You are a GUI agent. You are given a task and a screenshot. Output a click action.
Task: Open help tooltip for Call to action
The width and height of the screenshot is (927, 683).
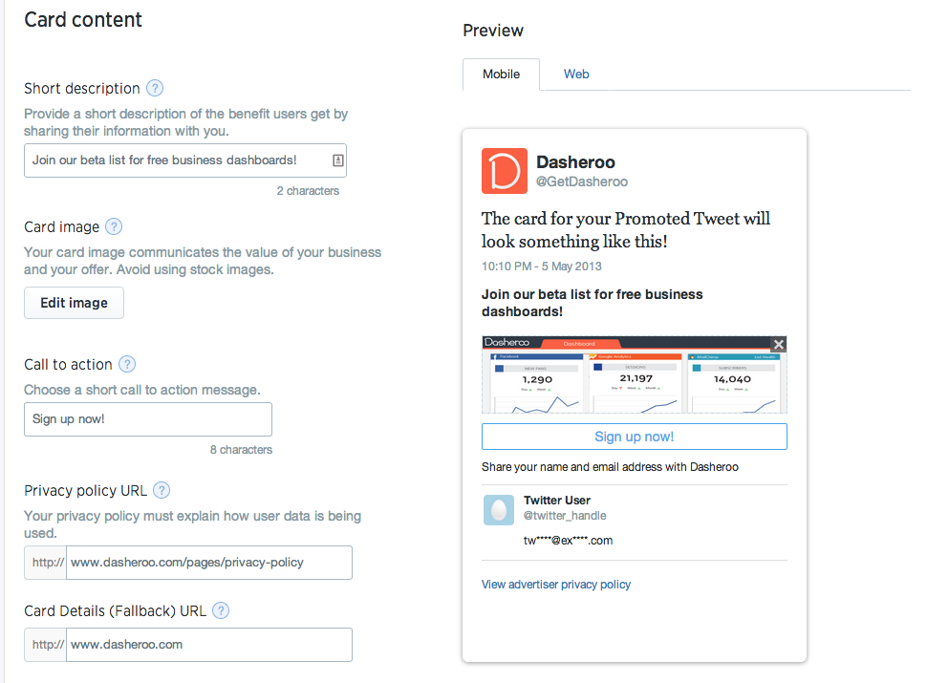click(127, 365)
